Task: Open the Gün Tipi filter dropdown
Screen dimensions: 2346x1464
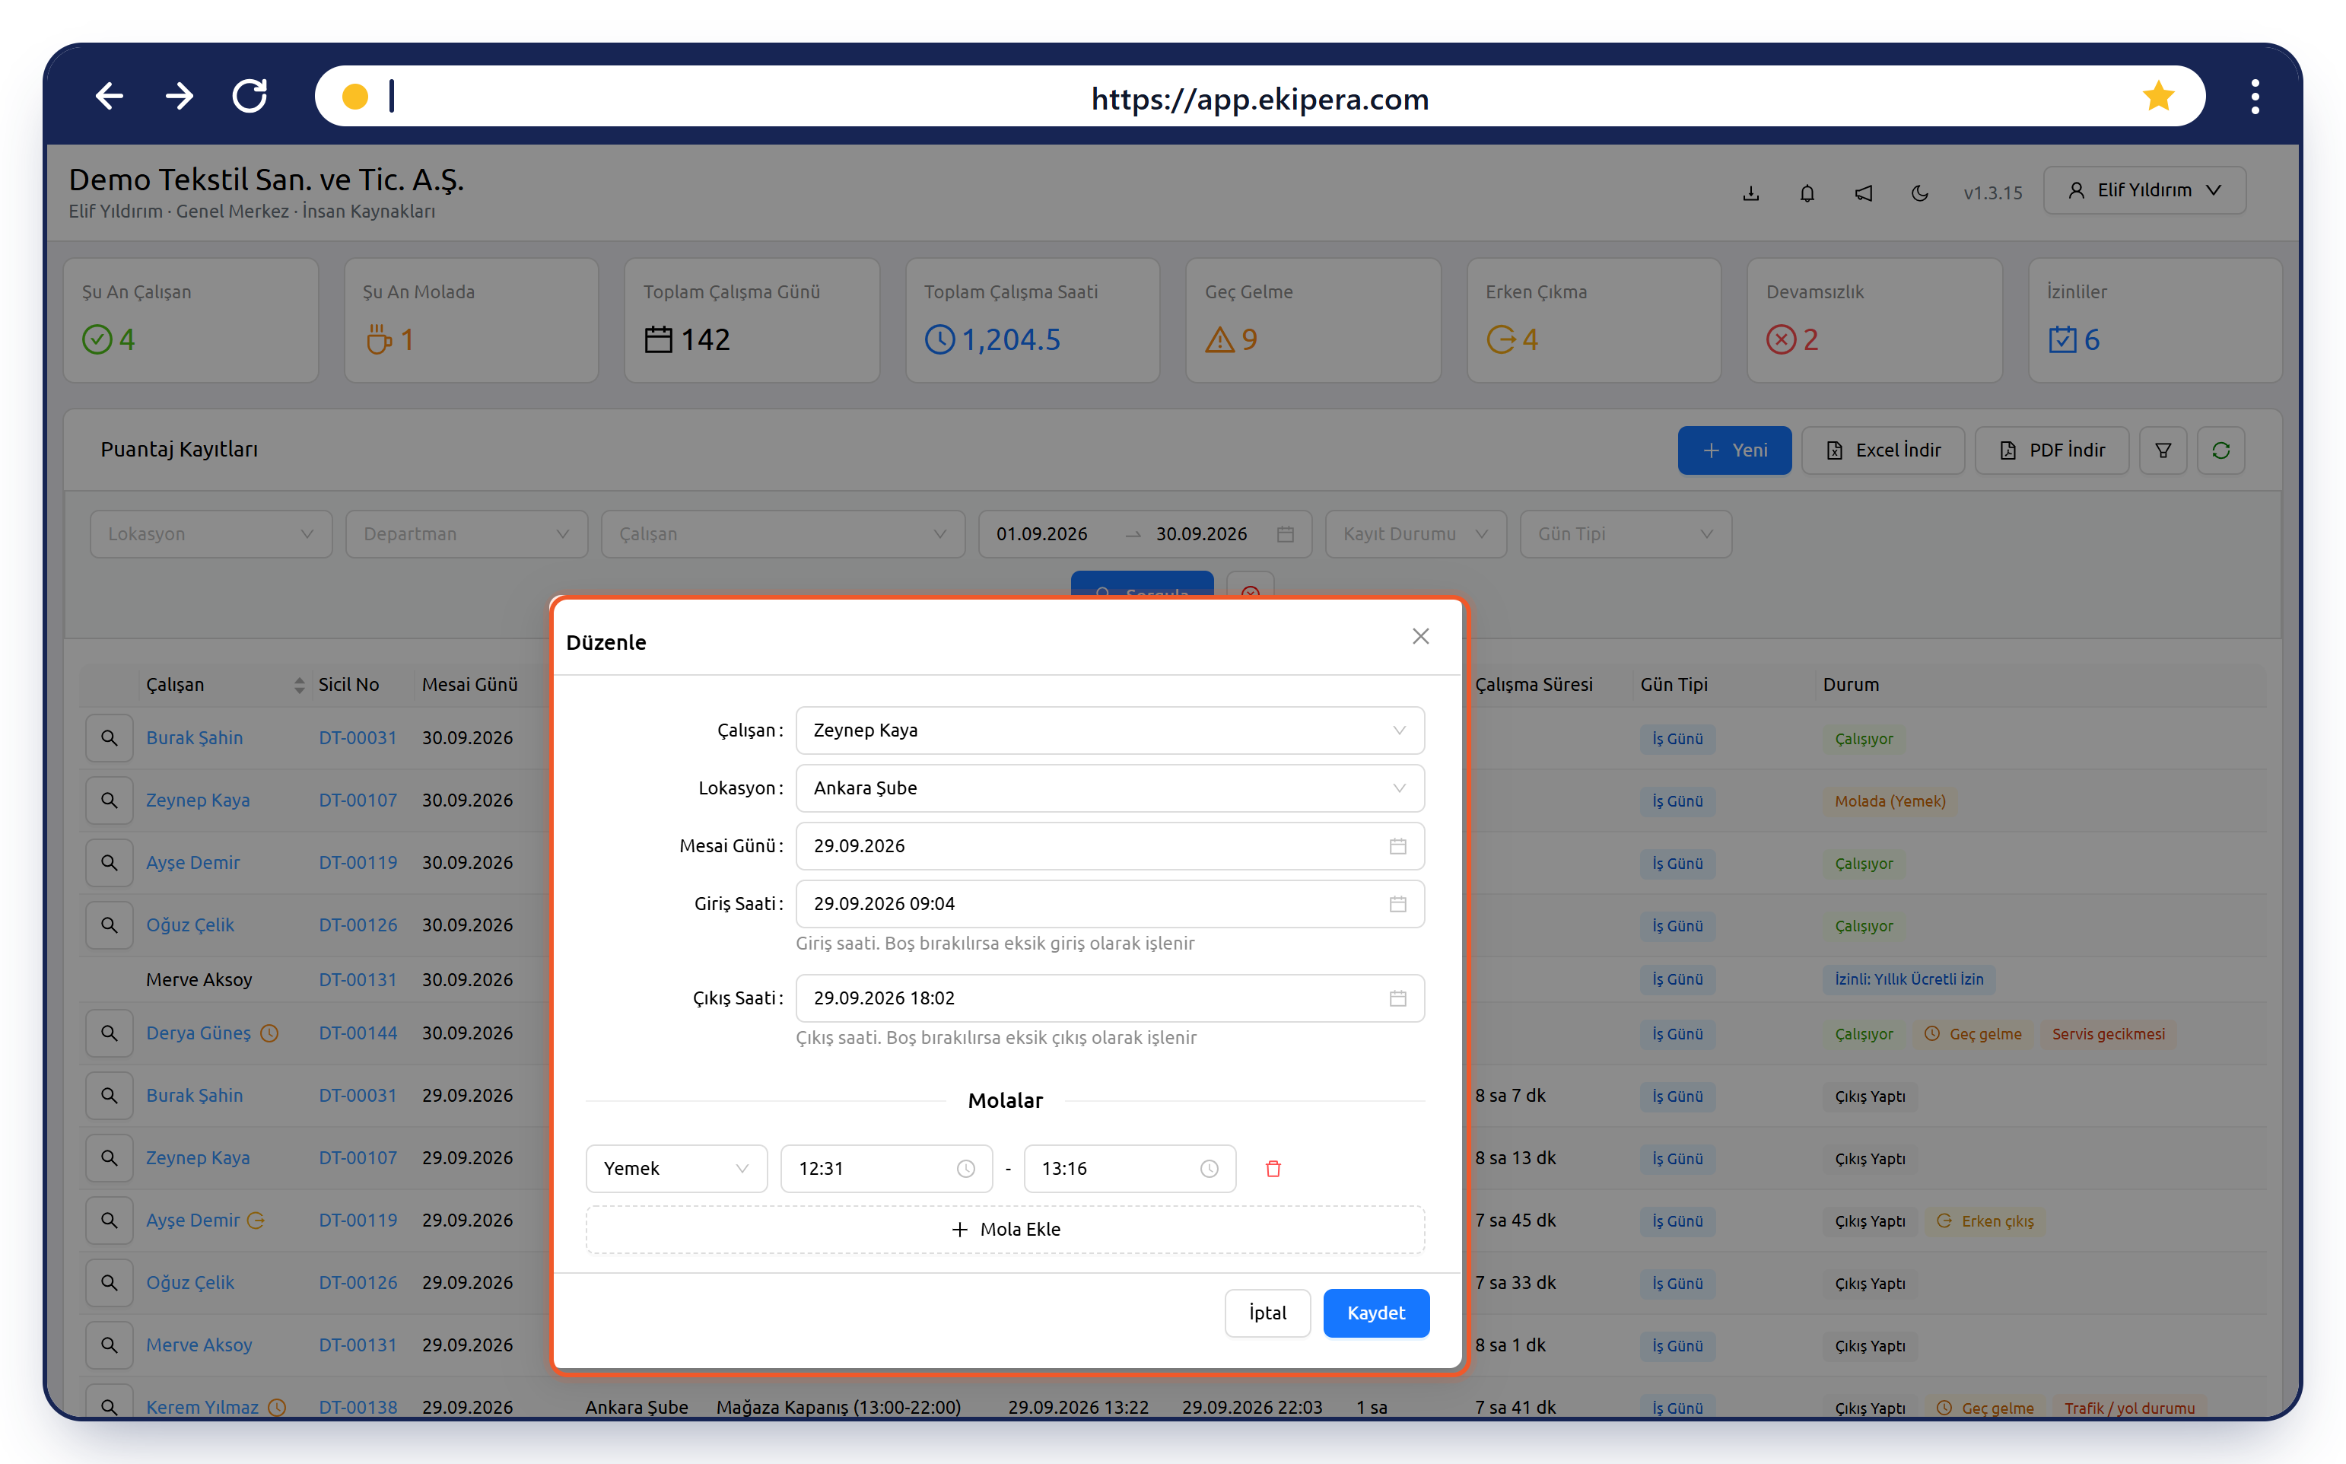Action: coord(1625,534)
